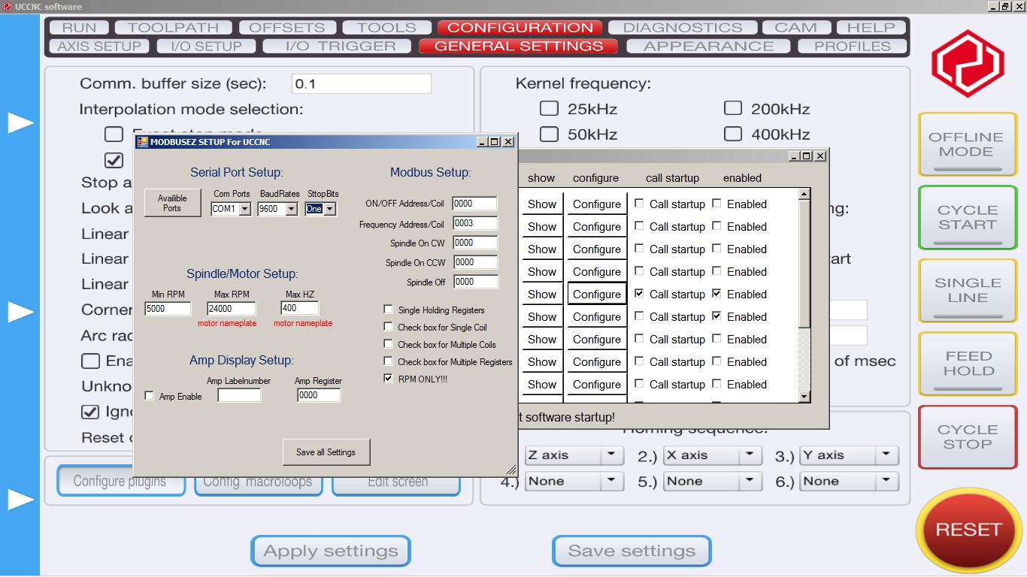Screen dimensions: 1027x577
Task: Click Configure plugins button
Action: [120, 482]
